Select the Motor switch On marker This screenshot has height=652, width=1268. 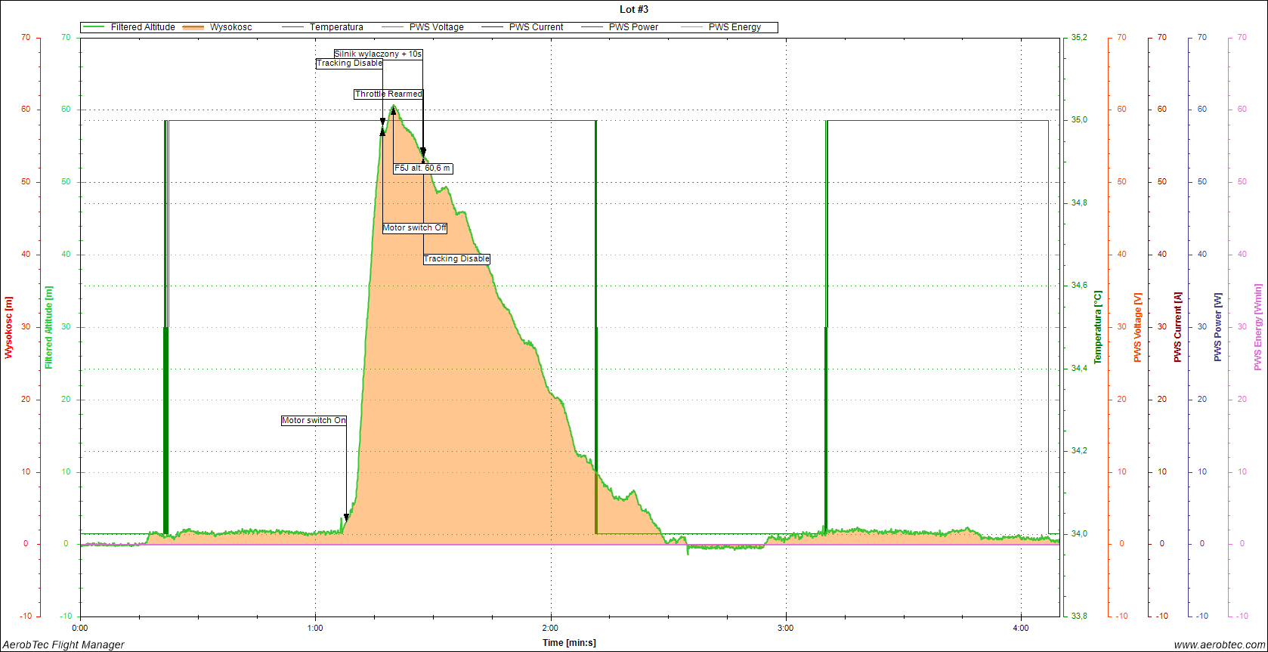tap(314, 421)
